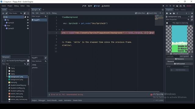Jump to _process method in list
Viewport: 195px width, 109px height.
coord(34,68)
